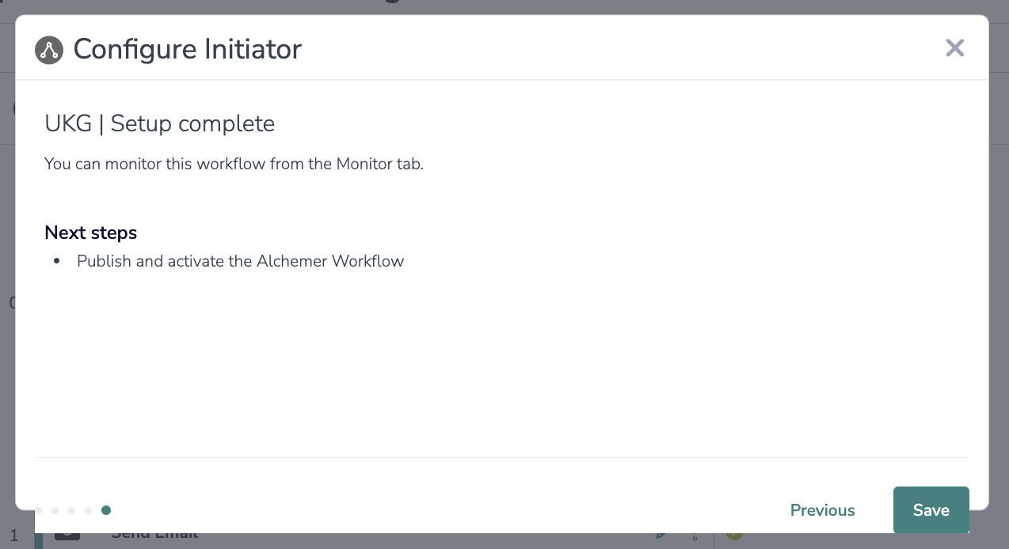The width and height of the screenshot is (1009, 549).
Task: Click the Save button
Action: 931,510
